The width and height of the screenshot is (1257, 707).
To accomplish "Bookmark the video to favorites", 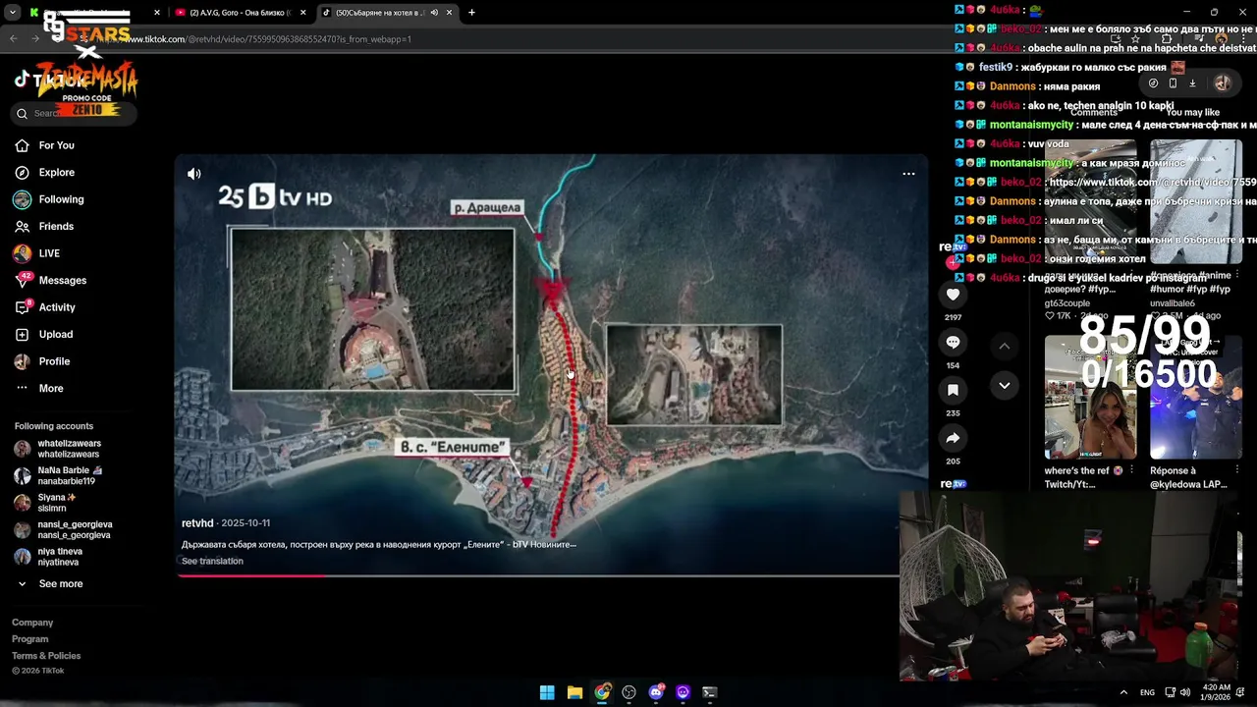I will pyautogui.click(x=953, y=390).
